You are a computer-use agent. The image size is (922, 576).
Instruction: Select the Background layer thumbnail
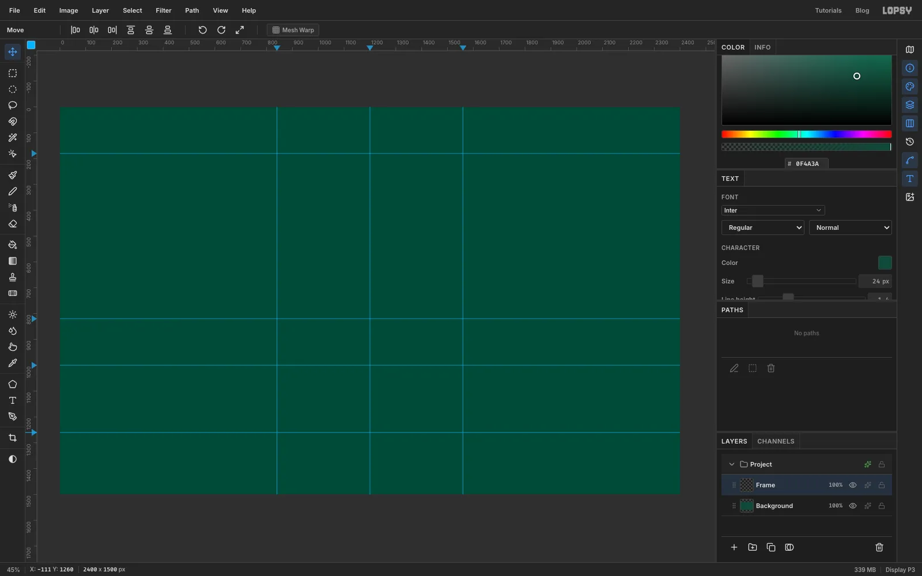747,506
